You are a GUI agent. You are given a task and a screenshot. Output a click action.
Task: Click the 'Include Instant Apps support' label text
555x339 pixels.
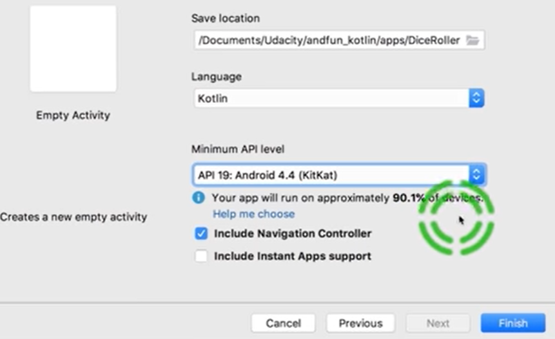[x=293, y=256]
